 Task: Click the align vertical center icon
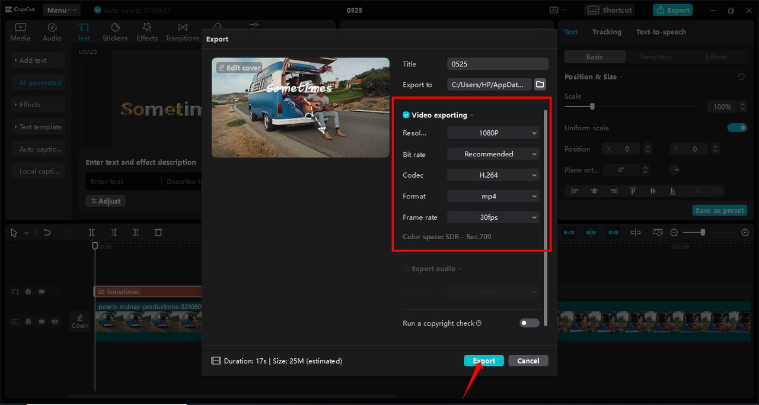[x=653, y=191]
